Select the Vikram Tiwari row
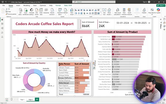This screenshot has height=104, width=166. pos(74,68)
